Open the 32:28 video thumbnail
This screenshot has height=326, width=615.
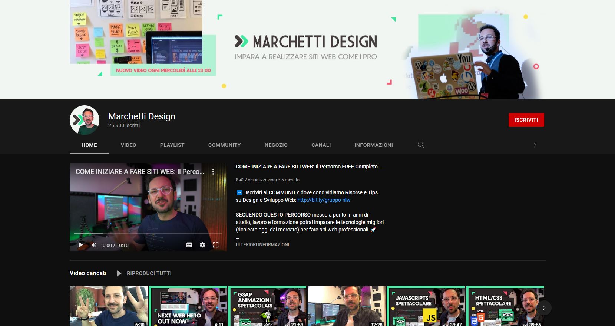coord(347,306)
